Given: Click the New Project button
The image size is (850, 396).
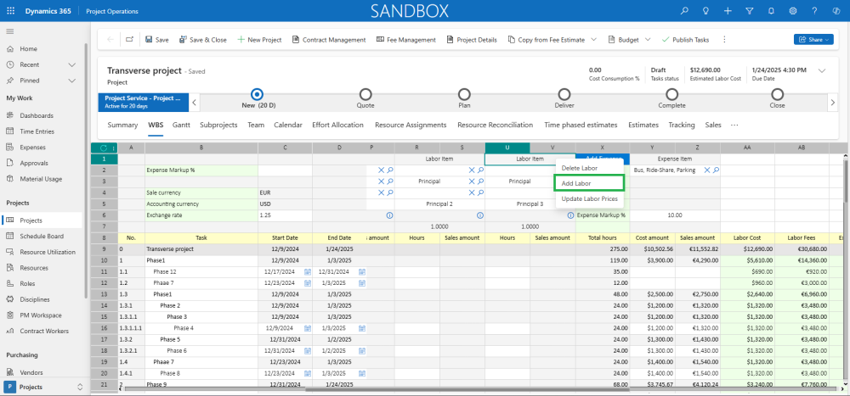Looking at the screenshot, I should [259, 40].
